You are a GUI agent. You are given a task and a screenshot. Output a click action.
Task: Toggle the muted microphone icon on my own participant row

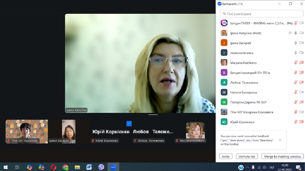tap(296, 23)
